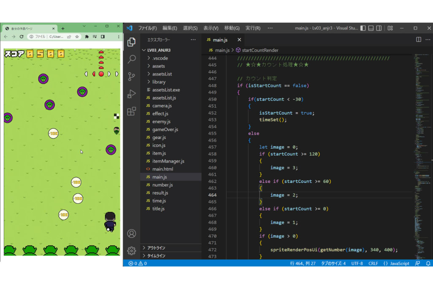Image resolution: width=433 pixels, height=289 pixels.
Task: Open enemy.js in the explorer
Action: click(161, 122)
